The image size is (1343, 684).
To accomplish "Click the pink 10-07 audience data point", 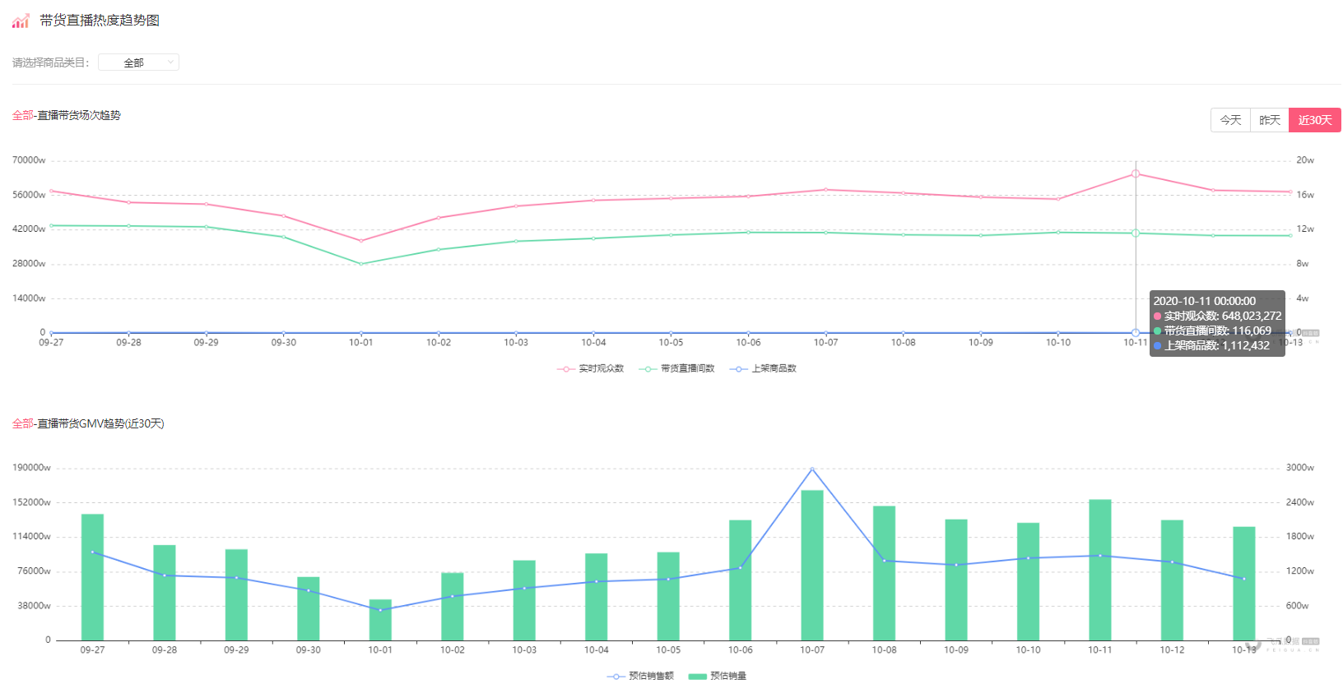I will pyautogui.click(x=826, y=190).
